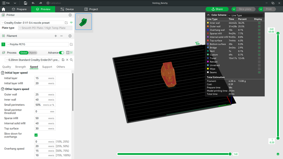Viewport: 283px width, 159px height.
Task: Click the Share button
Action: 217,9
